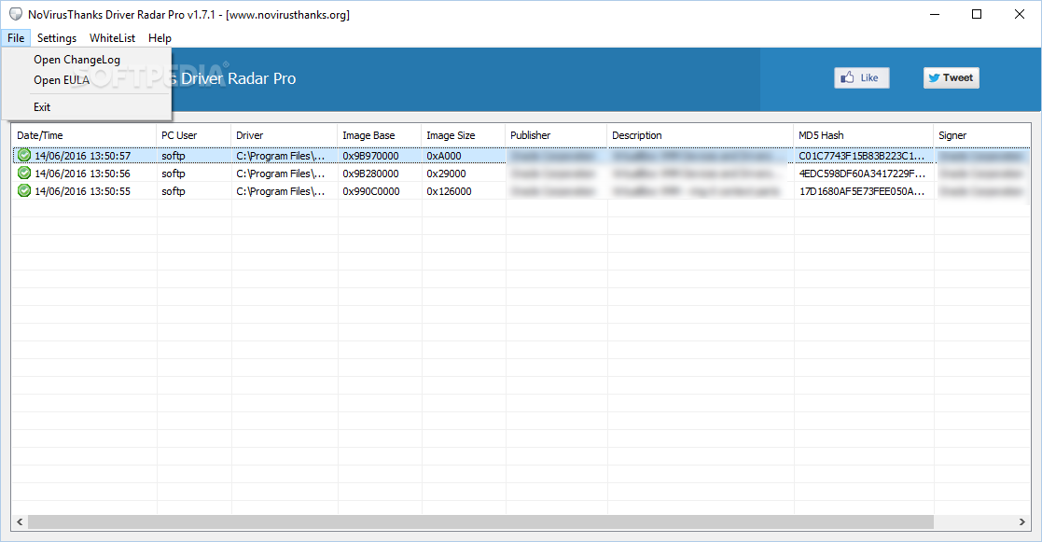1042x542 pixels.
Task: Click image base 0x9B970000
Action: [x=371, y=156]
